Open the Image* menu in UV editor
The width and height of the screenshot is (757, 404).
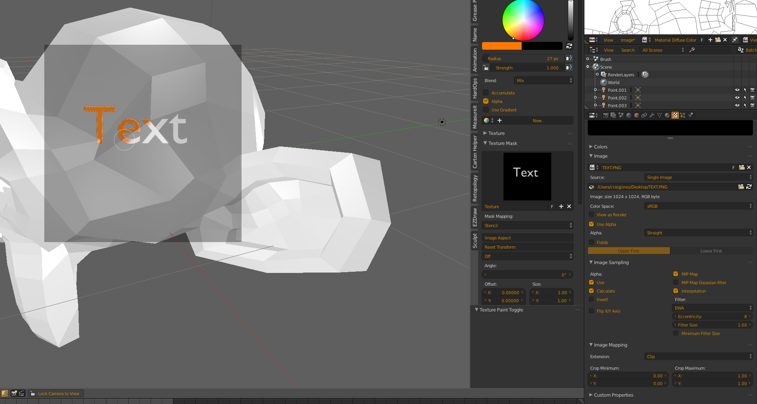pos(628,40)
